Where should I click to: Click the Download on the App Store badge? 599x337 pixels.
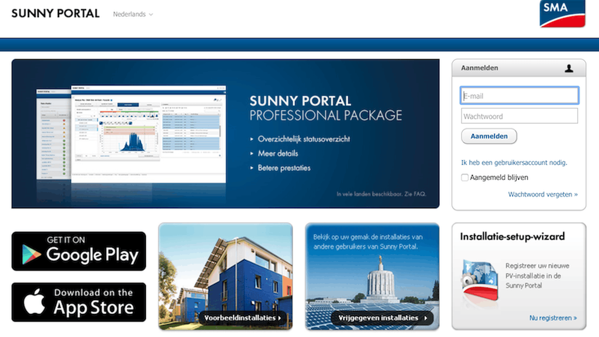point(79,302)
